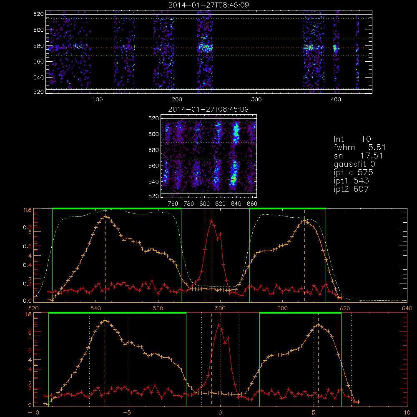Click x-axis label 10 on bottom plot

pos(407,413)
